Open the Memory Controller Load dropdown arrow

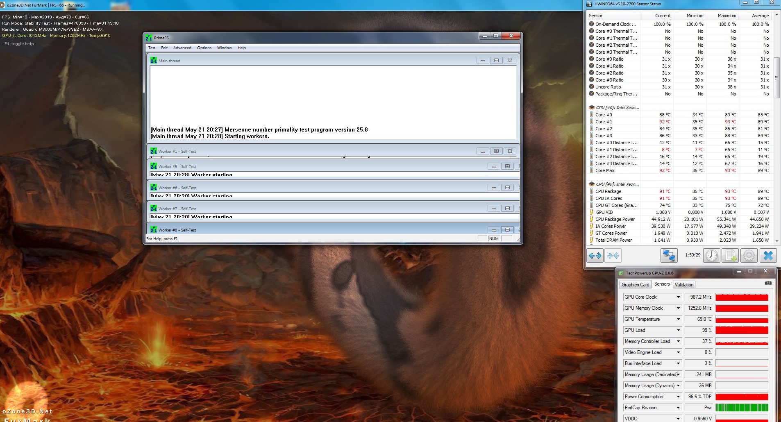click(x=678, y=341)
